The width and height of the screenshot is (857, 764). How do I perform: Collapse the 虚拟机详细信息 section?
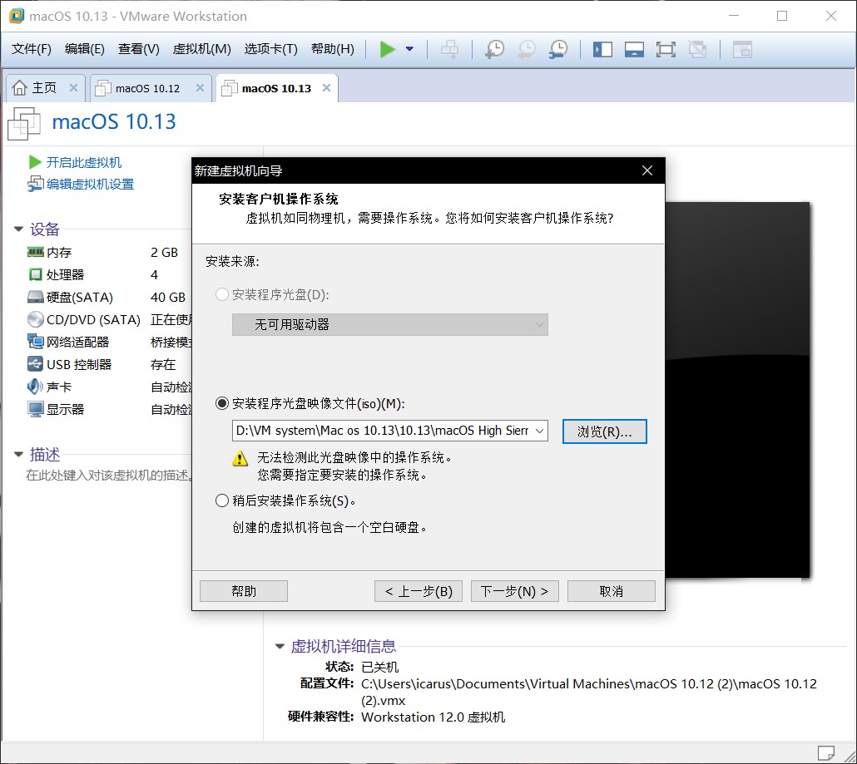click(280, 646)
